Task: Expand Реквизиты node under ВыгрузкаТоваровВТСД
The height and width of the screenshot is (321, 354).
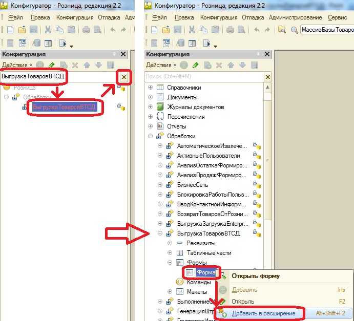Action: pos(170,243)
